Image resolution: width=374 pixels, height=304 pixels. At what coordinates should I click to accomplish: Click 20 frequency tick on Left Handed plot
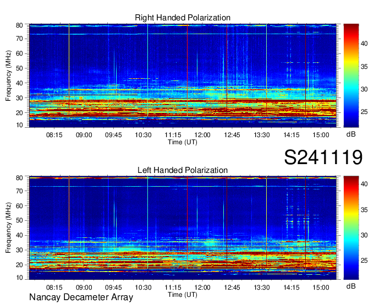pyautogui.click(x=19, y=265)
